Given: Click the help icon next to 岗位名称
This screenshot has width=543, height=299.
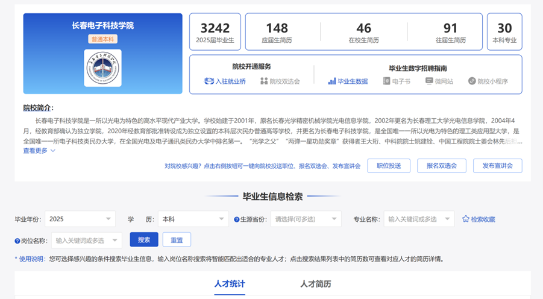Looking at the screenshot, I should [x=17, y=241].
